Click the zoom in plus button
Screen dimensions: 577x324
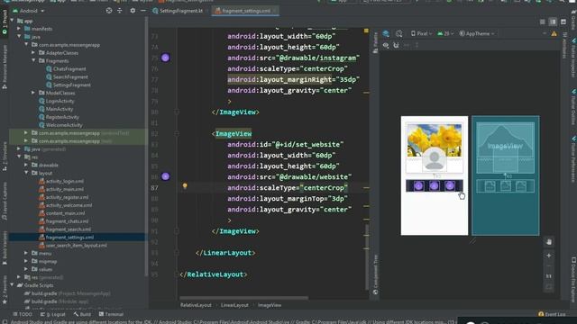coord(549,256)
